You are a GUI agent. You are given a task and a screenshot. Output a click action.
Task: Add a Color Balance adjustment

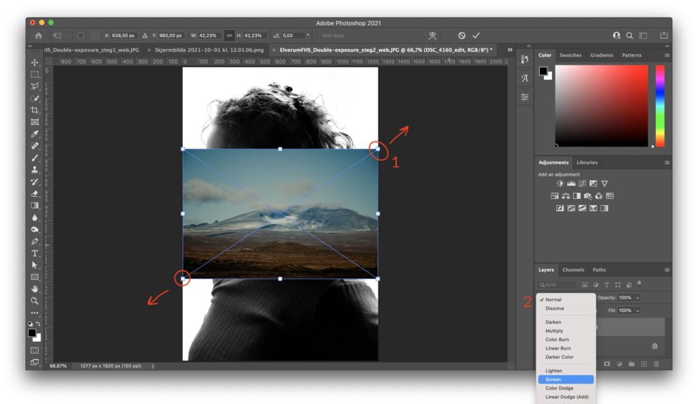(566, 196)
